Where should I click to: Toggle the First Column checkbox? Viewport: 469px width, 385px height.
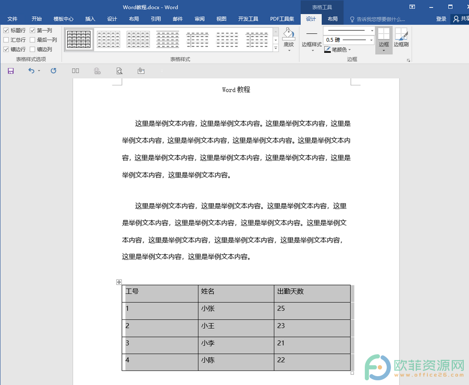pos(32,31)
